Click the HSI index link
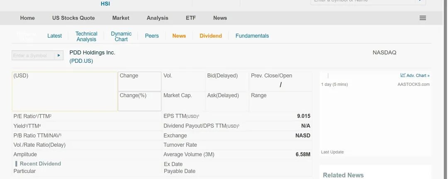 click(x=105, y=4)
